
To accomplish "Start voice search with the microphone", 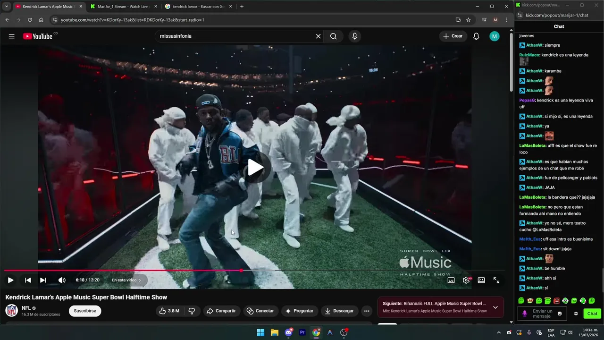I will click(355, 36).
